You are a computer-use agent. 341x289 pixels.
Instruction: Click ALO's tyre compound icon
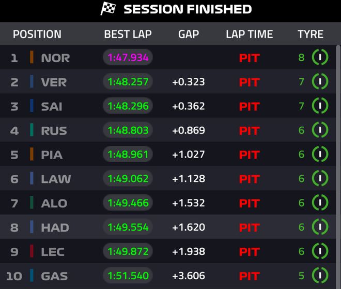320,202
